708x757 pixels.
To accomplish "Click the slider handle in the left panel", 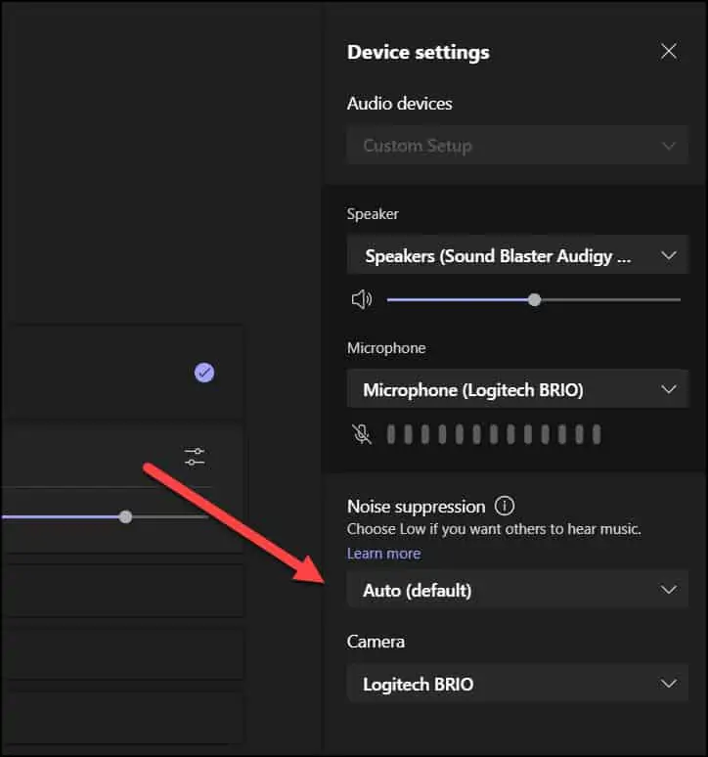I will [125, 516].
